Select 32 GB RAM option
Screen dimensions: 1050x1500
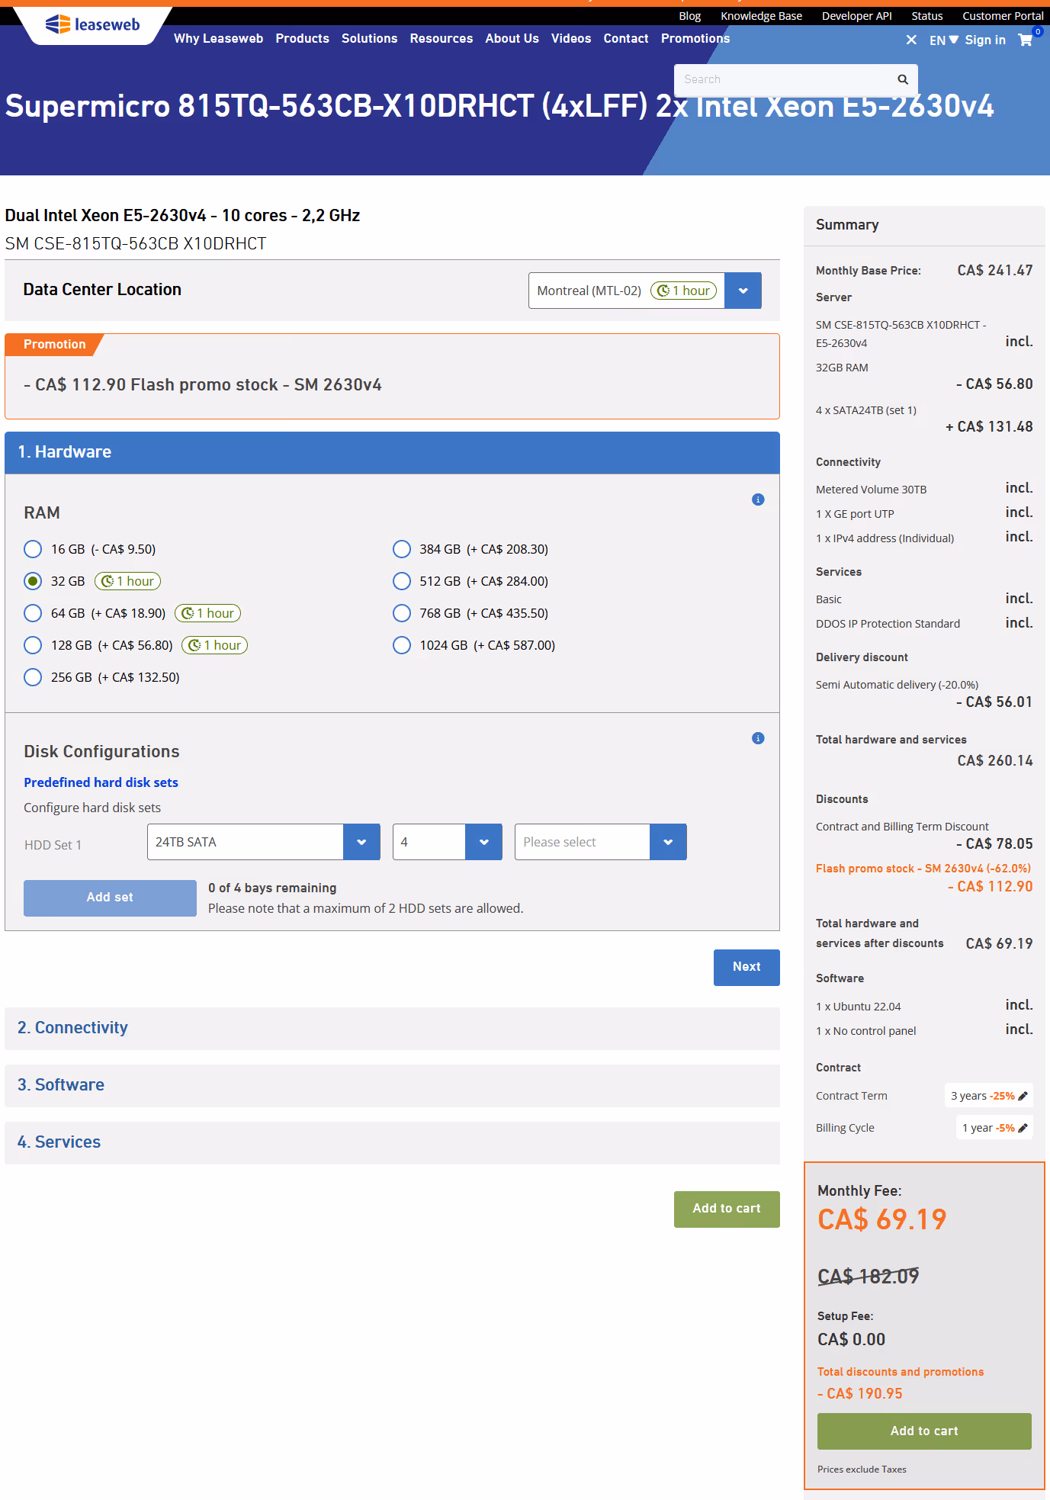pos(33,581)
